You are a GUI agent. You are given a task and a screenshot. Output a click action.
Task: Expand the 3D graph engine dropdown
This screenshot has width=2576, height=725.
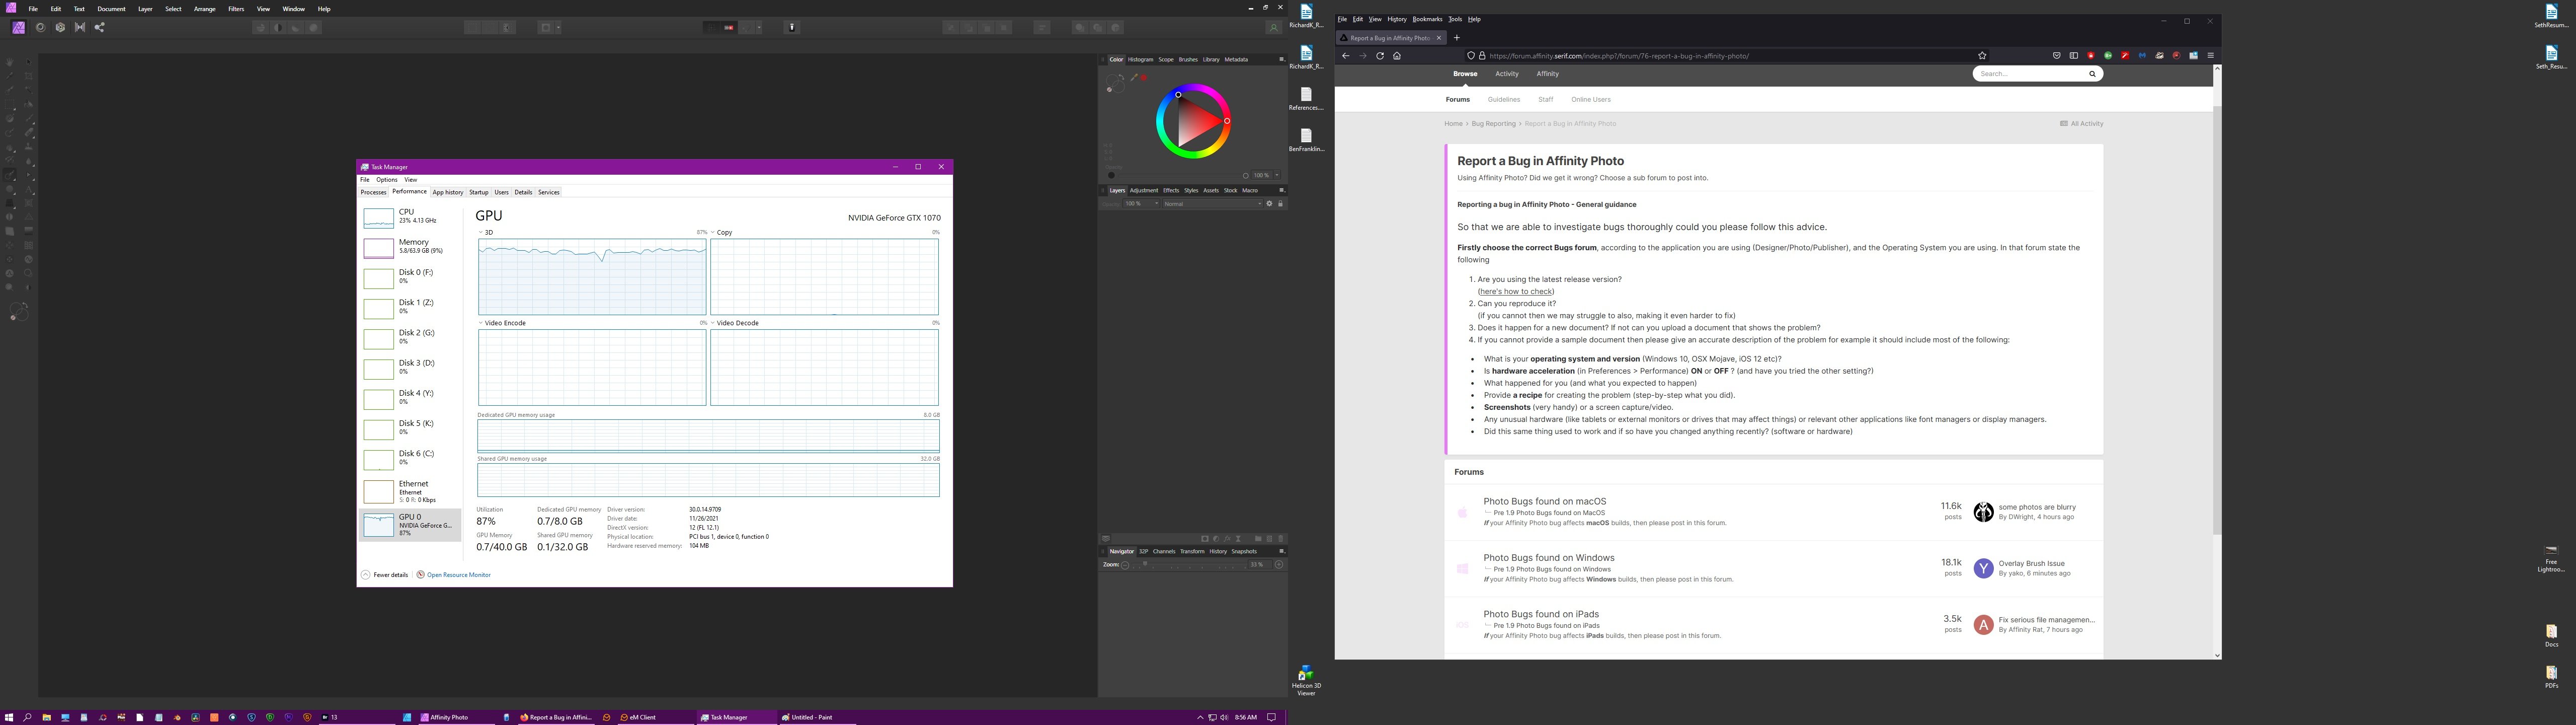click(x=481, y=232)
